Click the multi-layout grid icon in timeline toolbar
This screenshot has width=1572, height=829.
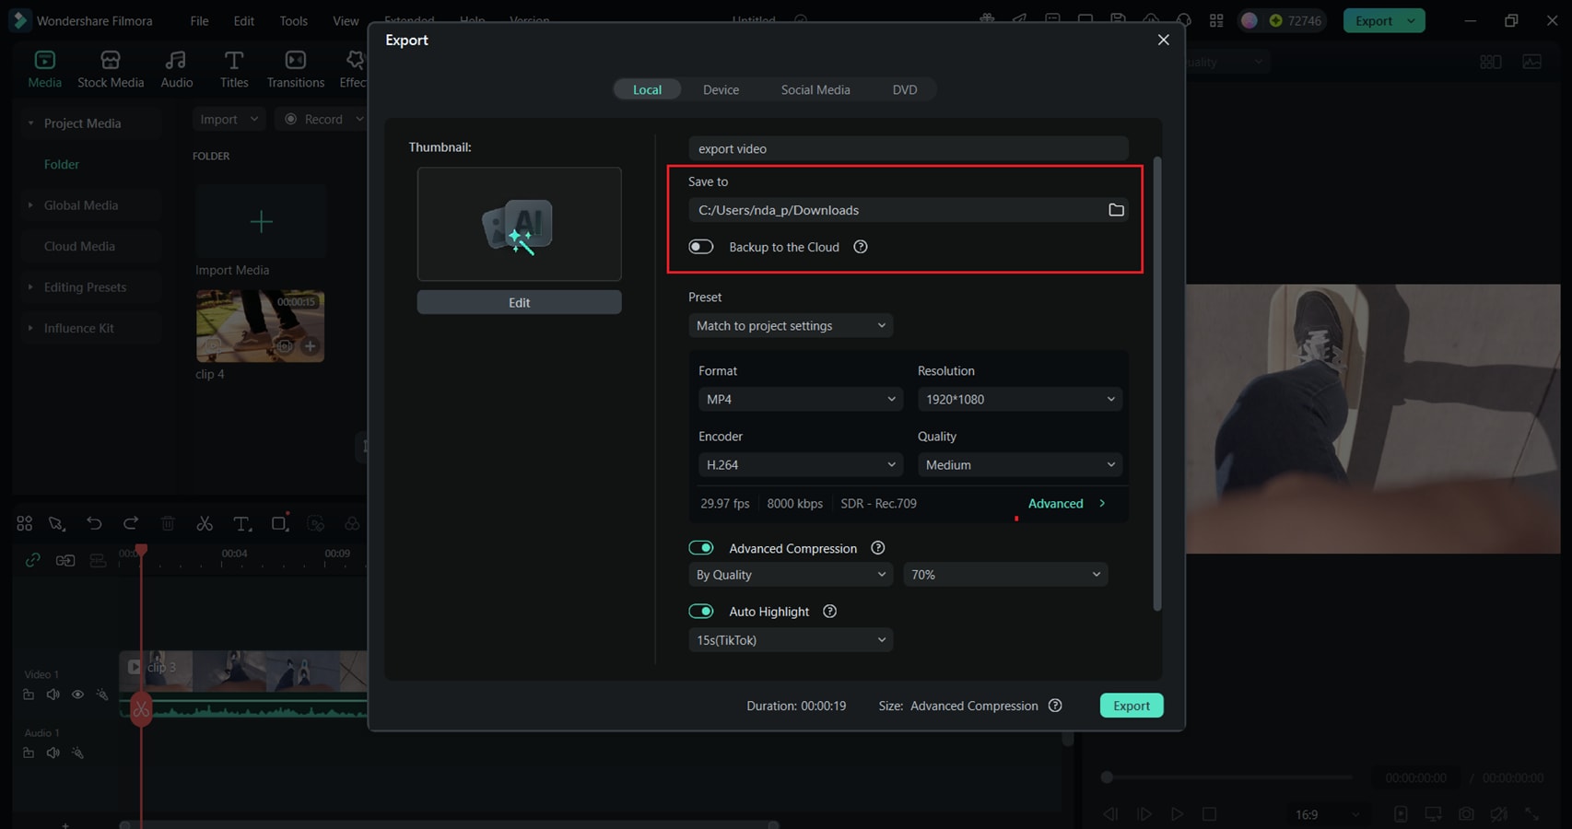click(x=25, y=523)
